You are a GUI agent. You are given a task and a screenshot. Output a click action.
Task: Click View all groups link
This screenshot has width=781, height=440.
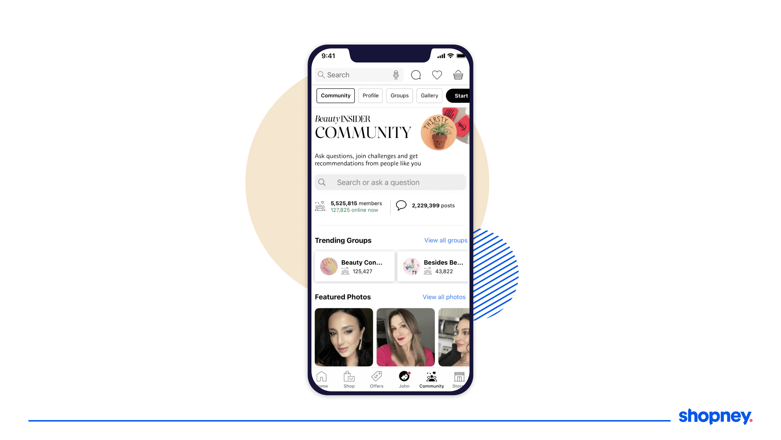[x=446, y=240]
